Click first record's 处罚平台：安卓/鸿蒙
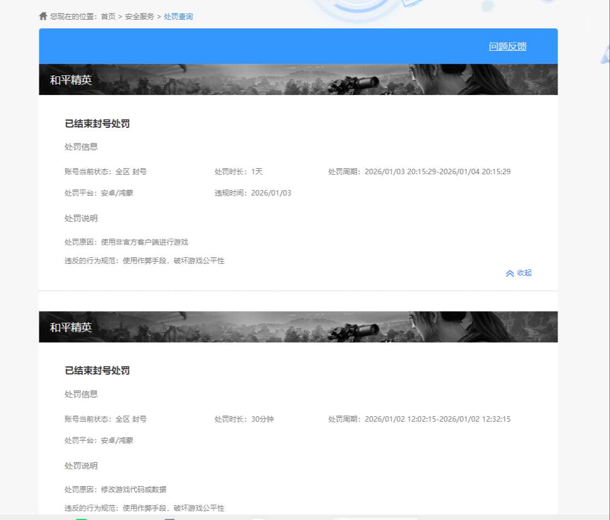Image resolution: width=610 pixels, height=520 pixels. [x=99, y=193]
